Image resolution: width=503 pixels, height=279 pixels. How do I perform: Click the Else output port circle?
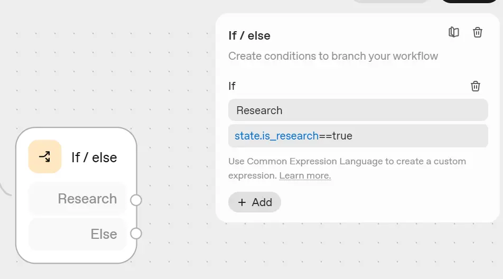click(136, 233)
